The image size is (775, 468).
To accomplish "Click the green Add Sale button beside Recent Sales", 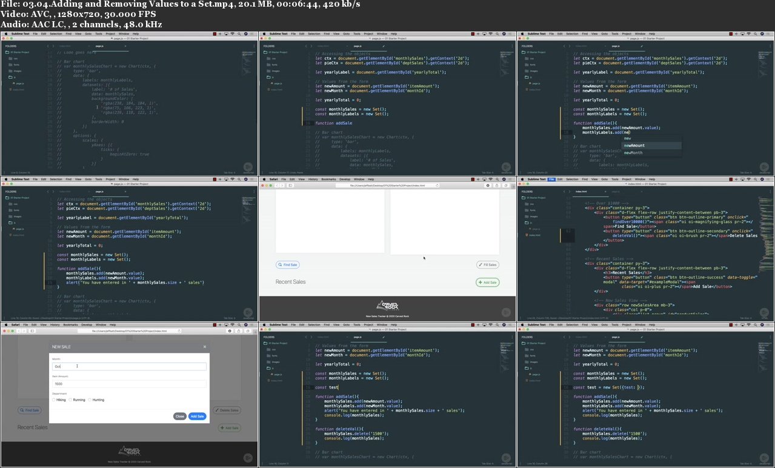I will pyautogui.click(x=487, y=282).
